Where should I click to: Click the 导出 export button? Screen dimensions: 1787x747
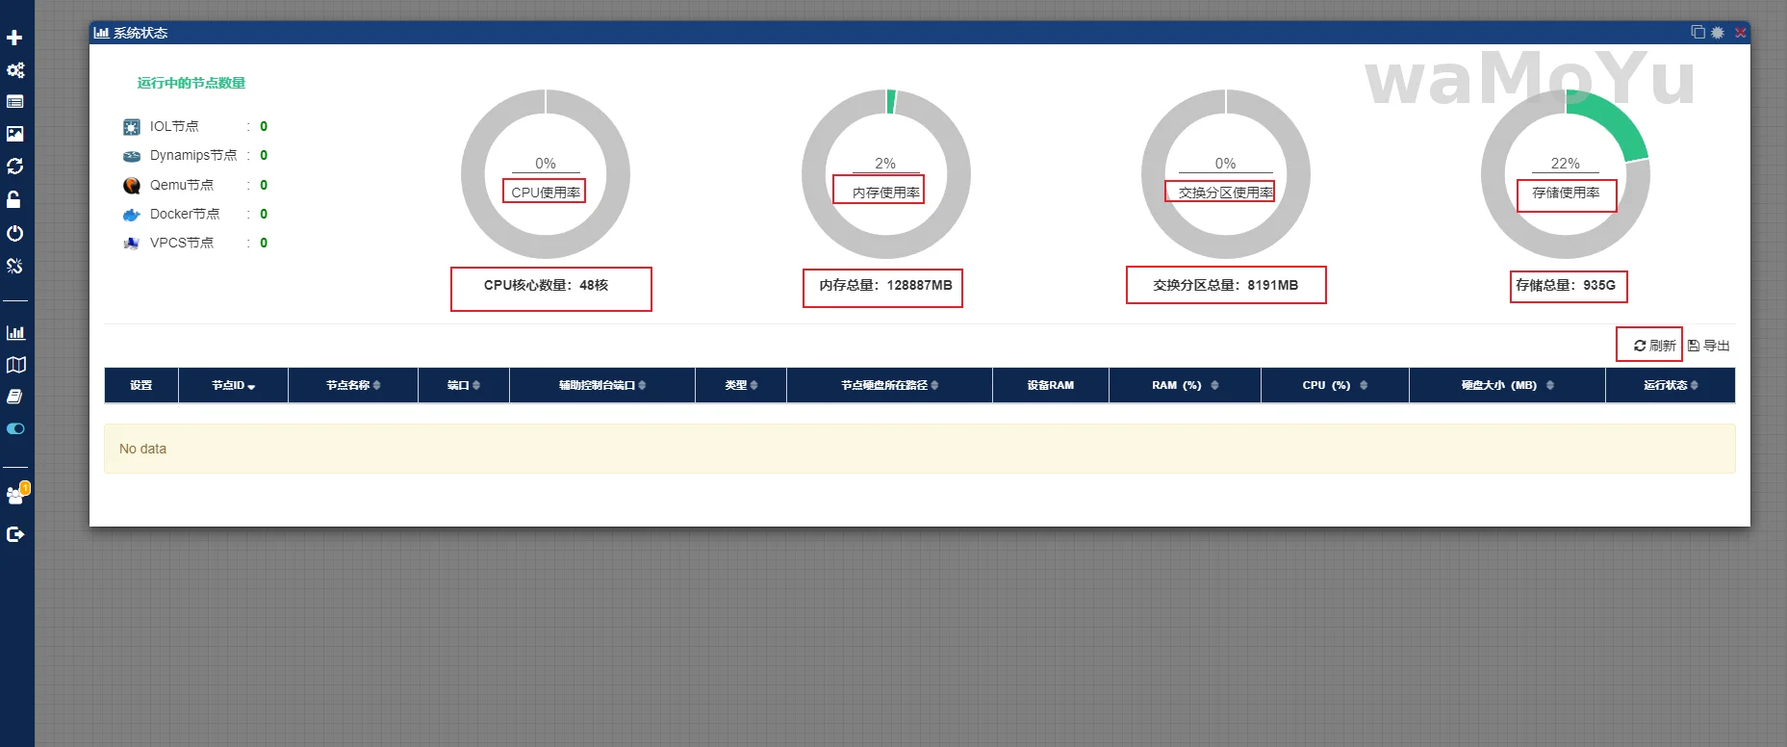click(x=1709, y=346)
